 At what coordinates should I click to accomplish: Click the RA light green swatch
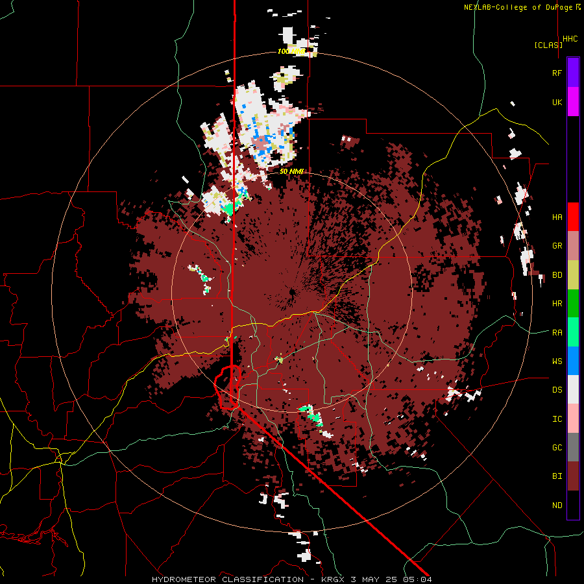(573, 332)
